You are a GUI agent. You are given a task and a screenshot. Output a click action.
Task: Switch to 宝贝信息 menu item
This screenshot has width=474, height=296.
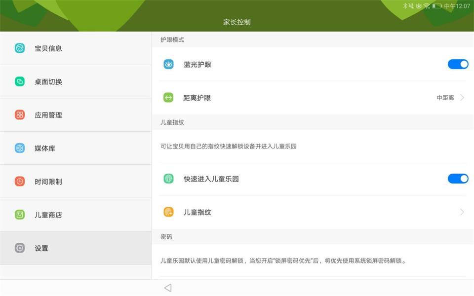pos(76,48)
